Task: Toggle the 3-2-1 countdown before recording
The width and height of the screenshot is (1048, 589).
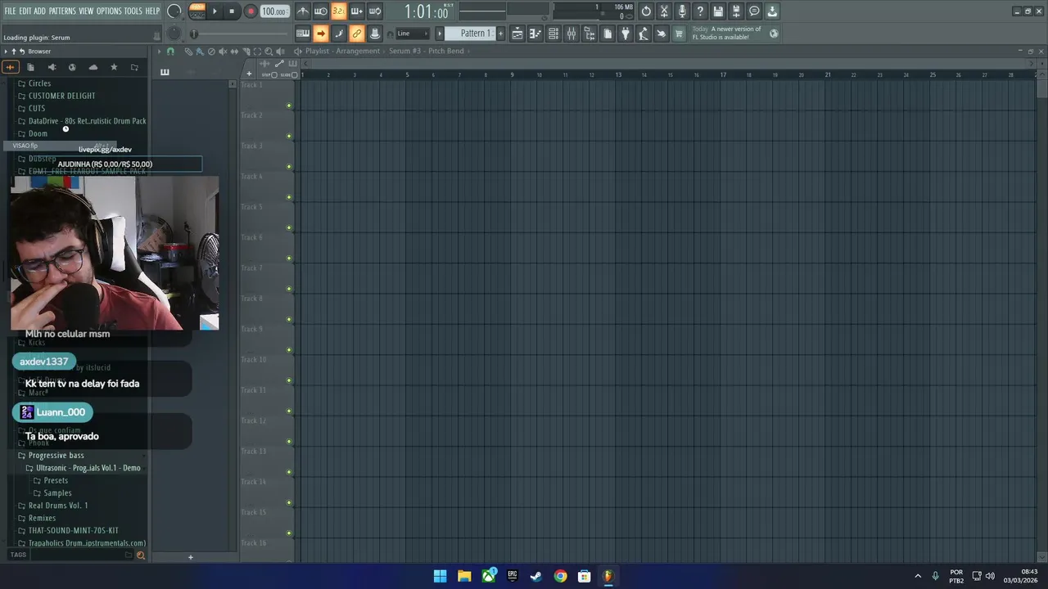Action: coord(339,11)
